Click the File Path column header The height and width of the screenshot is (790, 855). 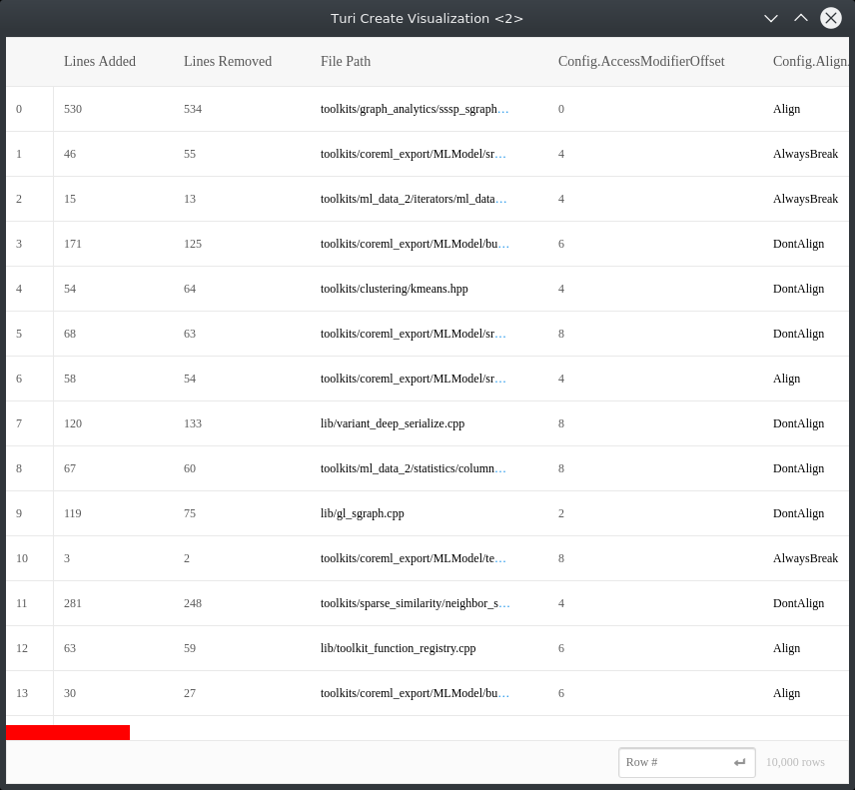(346, 61)
